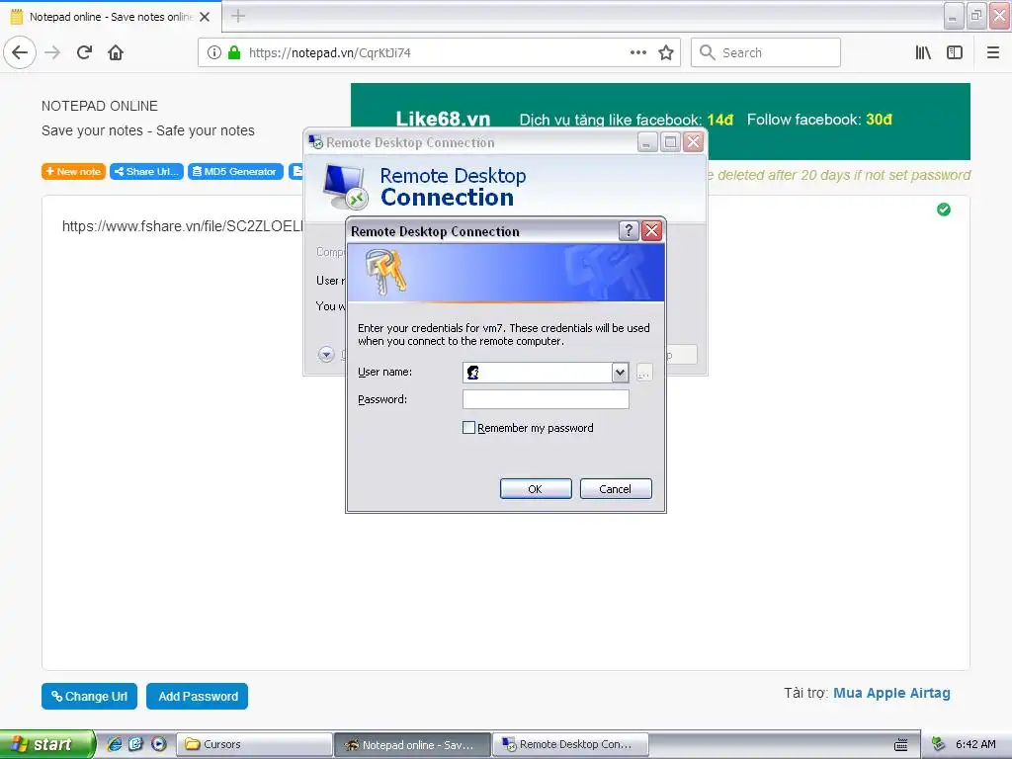The width and height of the screenshot is (1012, 759).
Task: Open Windows Media Player quick launch icon
Action: (159, 744)
